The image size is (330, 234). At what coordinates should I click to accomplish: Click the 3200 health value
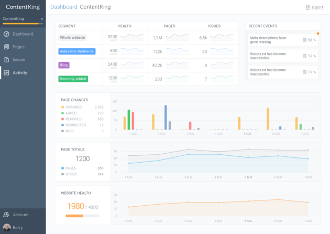113,37
